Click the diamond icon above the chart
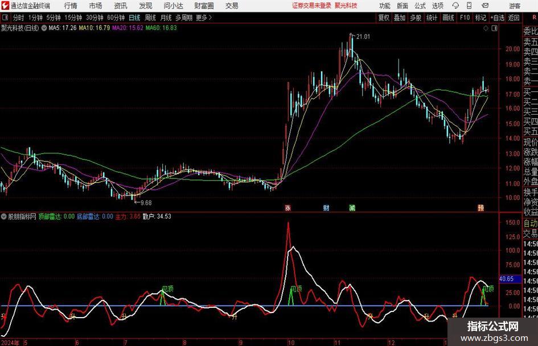 (486, 28)
